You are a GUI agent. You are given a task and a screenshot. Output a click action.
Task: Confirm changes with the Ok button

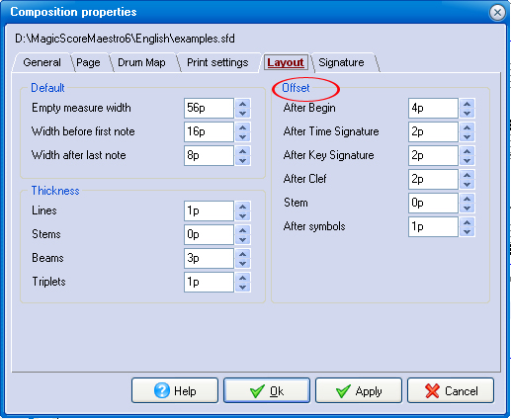point(267,390)
